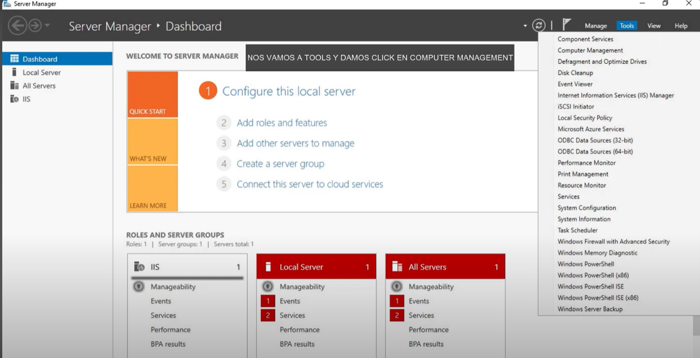700x358 pixels.
Task: Launch Resource Monitor
Action: tap(582, 185)
